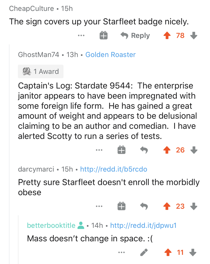Upvote darcymarci's morbidly obese comment

[x=167, y=206]
